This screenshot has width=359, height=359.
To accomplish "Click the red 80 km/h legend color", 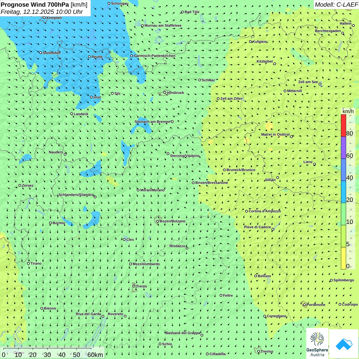I will 343,125.
